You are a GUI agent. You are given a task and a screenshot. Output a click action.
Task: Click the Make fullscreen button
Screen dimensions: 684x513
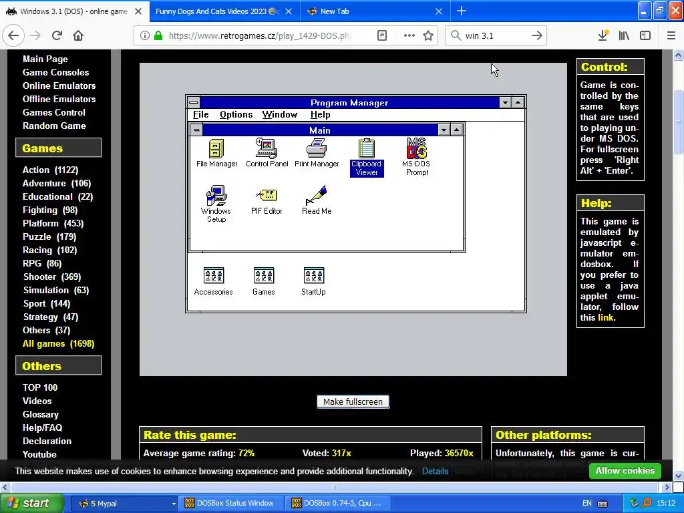coord(353,401)
